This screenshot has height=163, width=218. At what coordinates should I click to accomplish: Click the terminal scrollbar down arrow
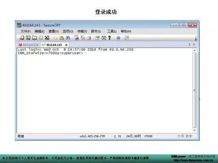click(194, 130)
